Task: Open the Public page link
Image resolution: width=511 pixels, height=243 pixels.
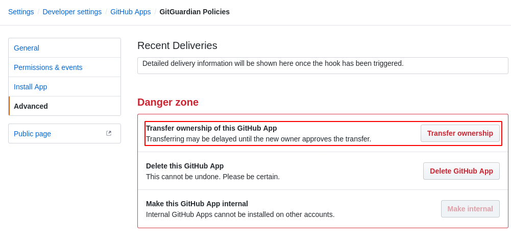Action: tap(64, 134)
